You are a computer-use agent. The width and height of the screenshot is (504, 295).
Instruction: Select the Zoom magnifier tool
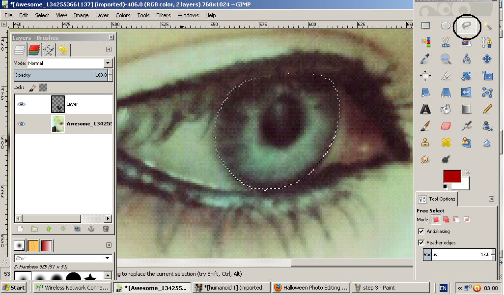(x=446, y=59)
